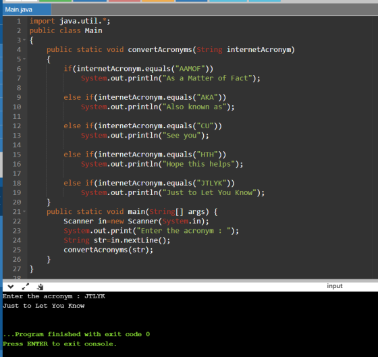
Task: Click the "Also known as" string
Action: (x=194, y=107)
